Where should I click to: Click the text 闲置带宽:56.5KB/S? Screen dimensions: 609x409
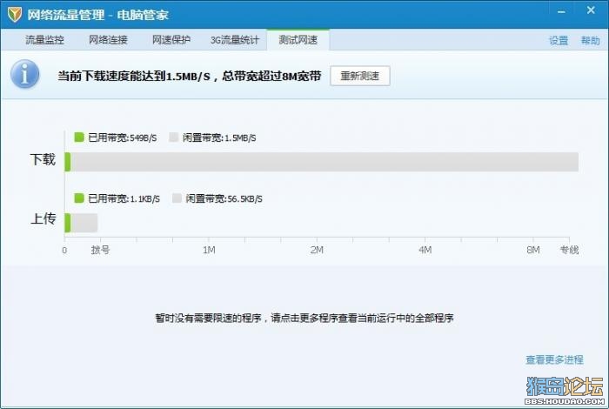(224, 198)
